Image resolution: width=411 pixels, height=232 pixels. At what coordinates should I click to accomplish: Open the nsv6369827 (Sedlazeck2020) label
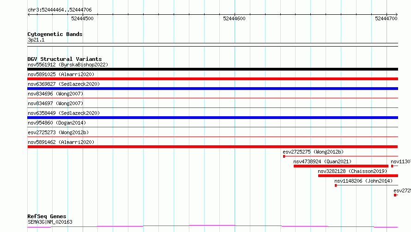pos(64,84)
